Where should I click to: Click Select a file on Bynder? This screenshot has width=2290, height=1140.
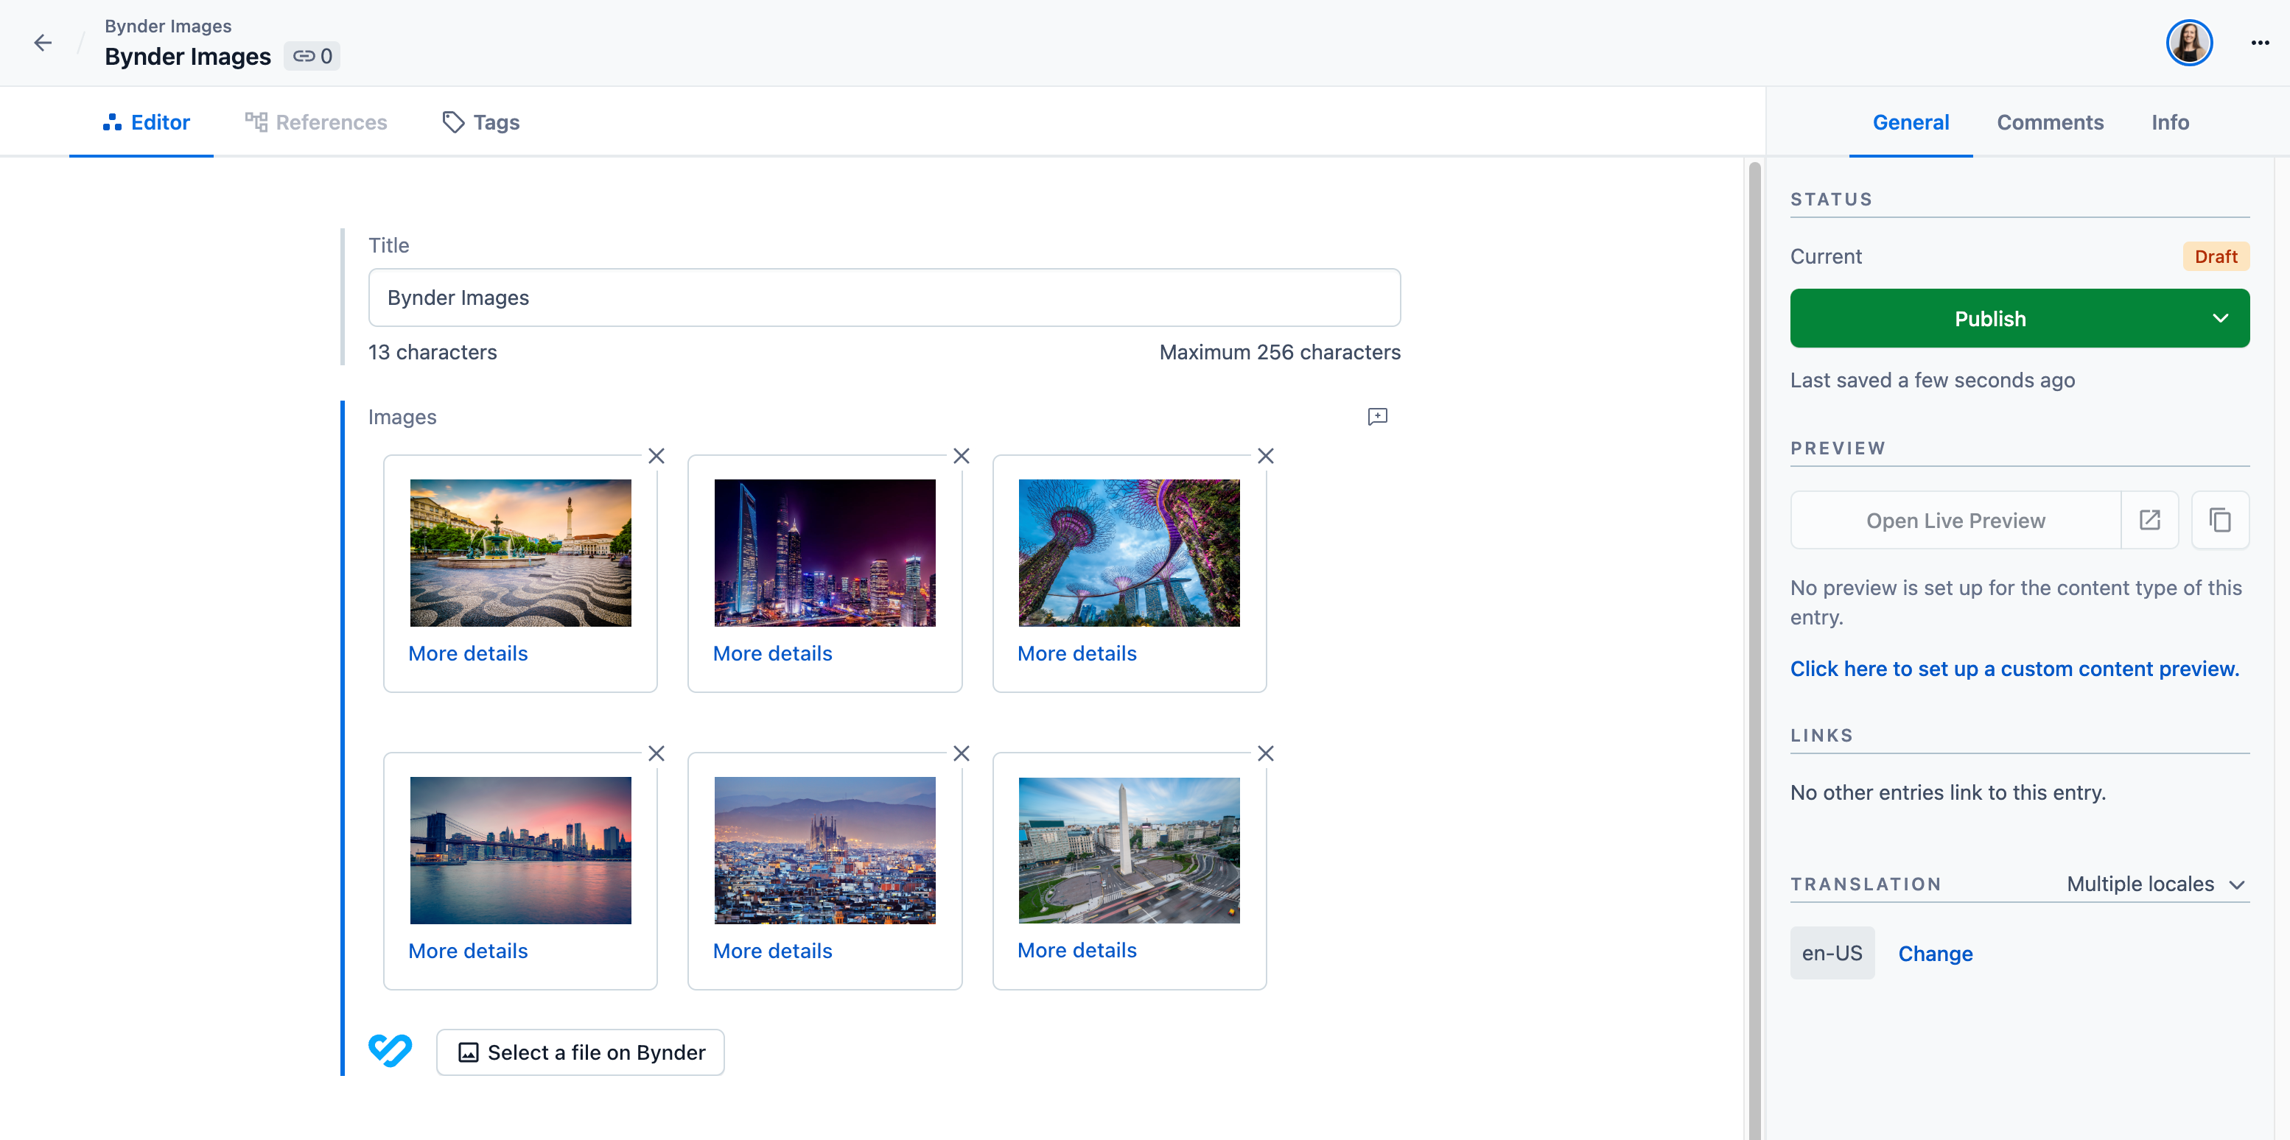(x=581, y=1052)
